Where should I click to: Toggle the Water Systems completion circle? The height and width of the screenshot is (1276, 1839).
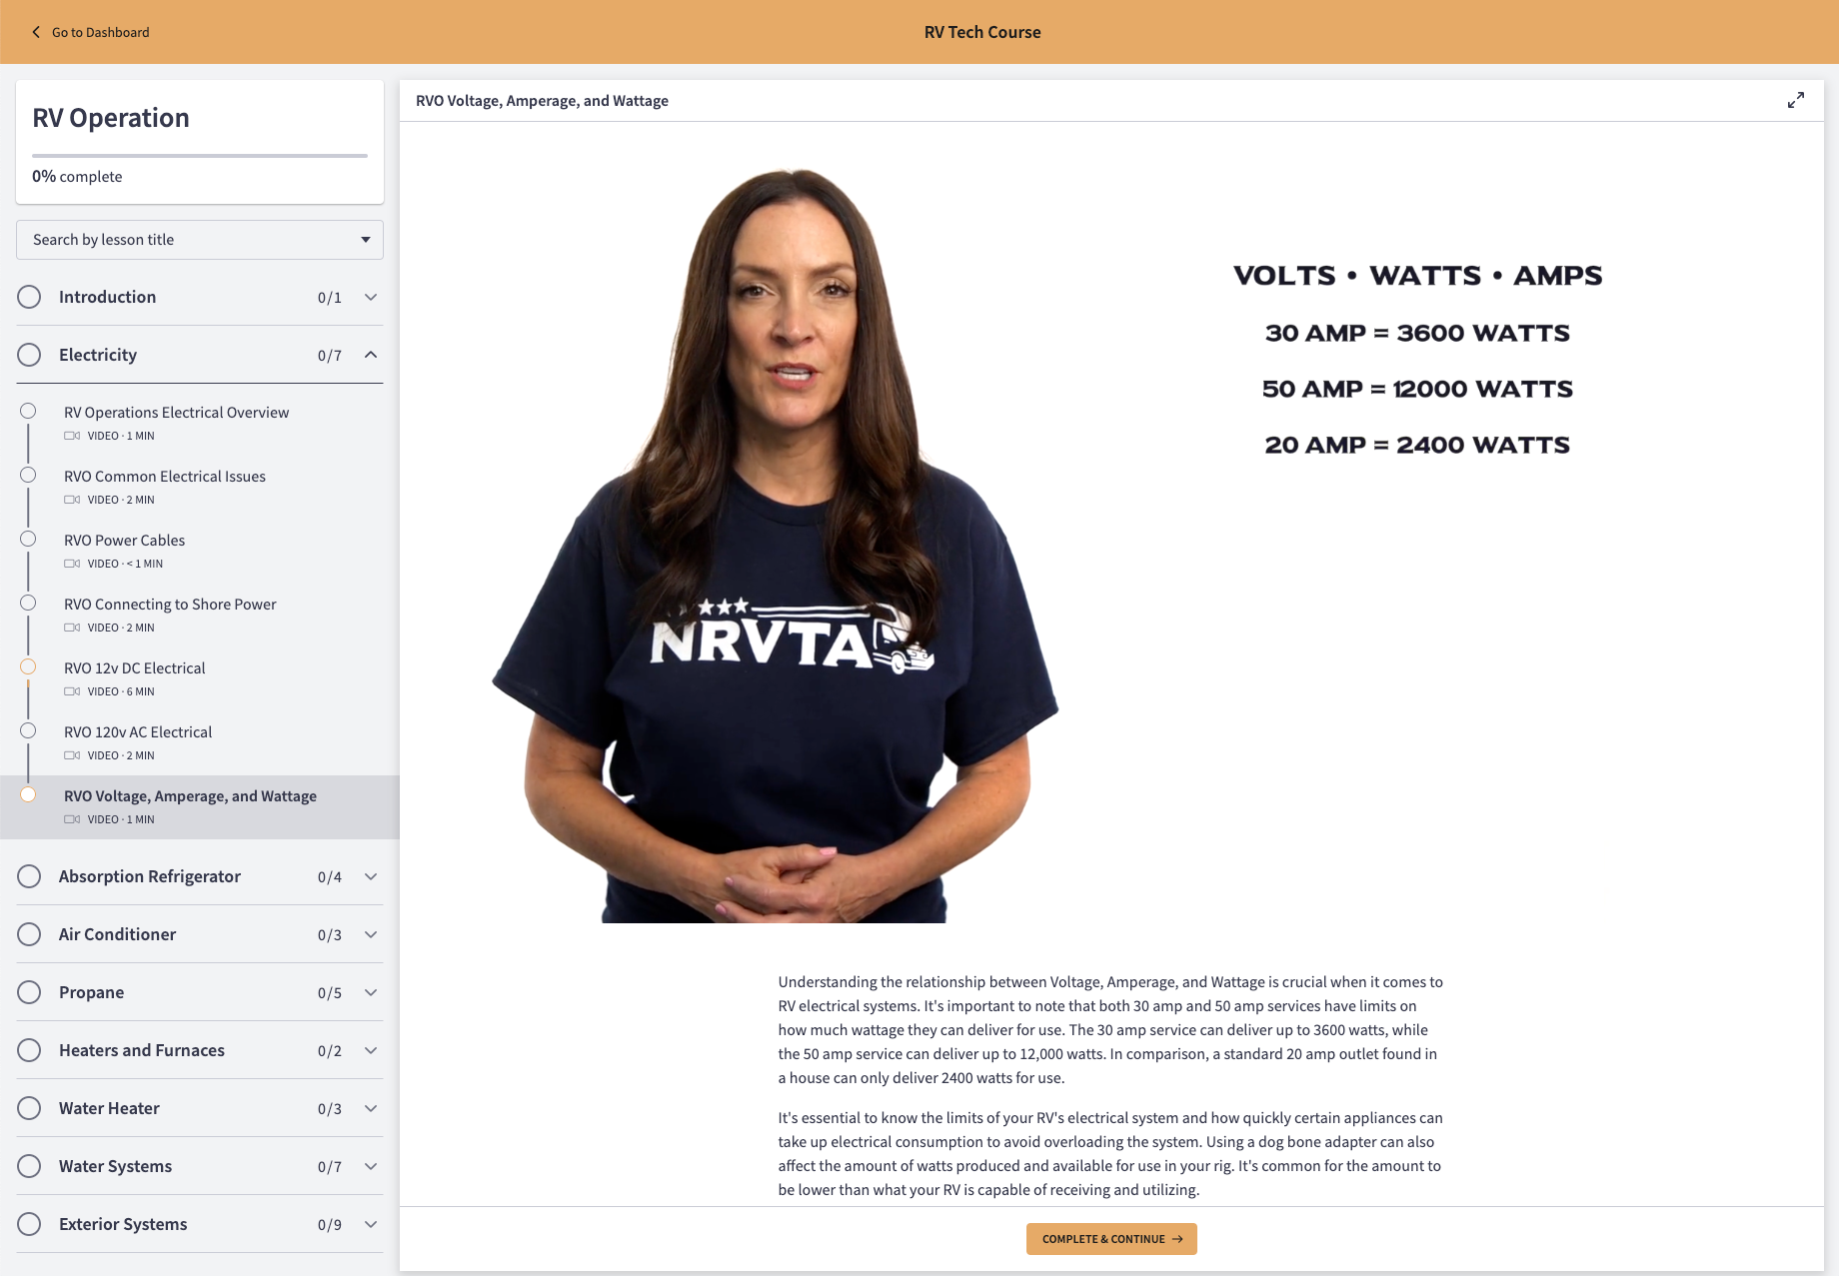point(29,1166)
